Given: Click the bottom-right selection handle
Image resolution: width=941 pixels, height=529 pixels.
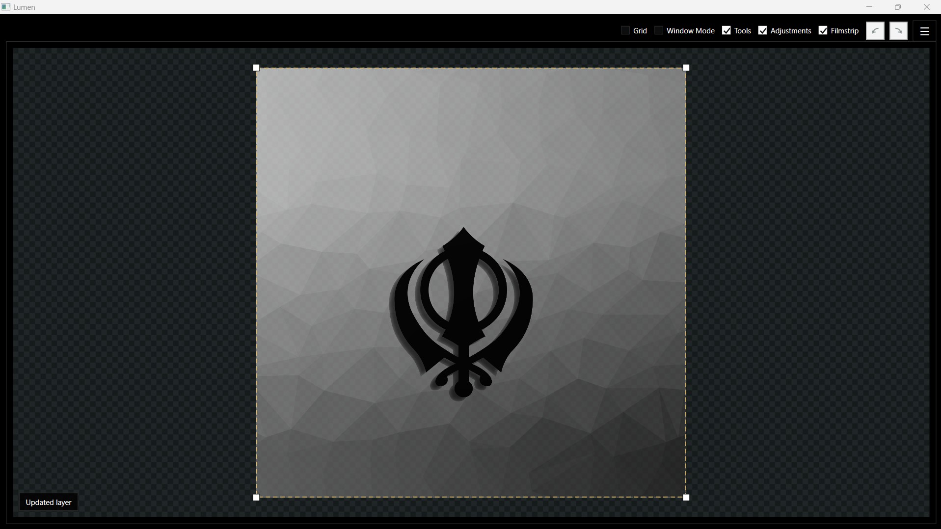Looking at the screenshot, I should [x=686, y=498].
